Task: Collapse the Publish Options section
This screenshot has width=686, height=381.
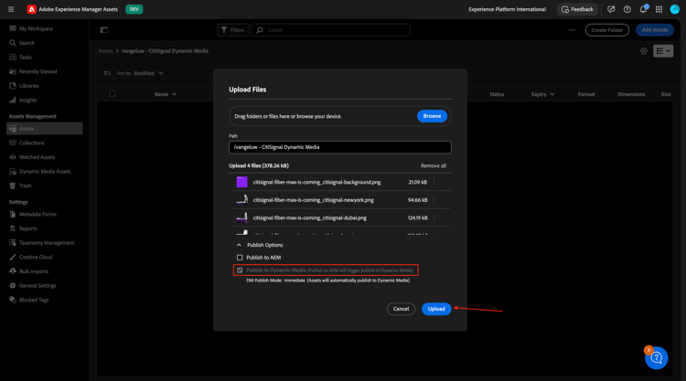Action: (x=239, y=245)
